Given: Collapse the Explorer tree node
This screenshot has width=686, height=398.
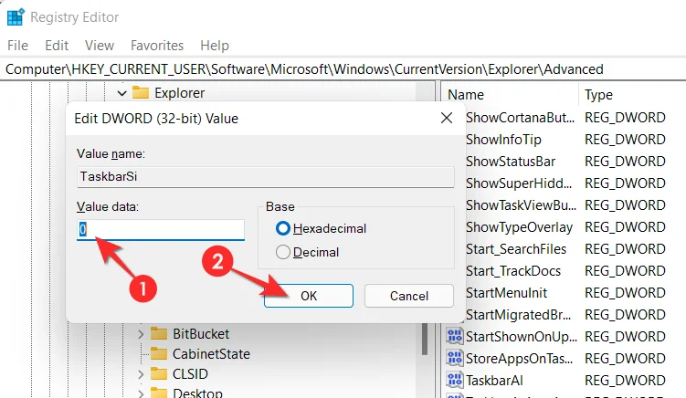Looking at the screenshot, I should tap(122, 93).
